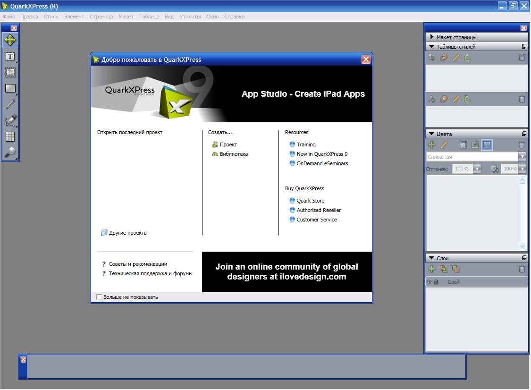Open the opacity percentage dropdown
This screenshot has height=390, width=531.
click(x=523, y=169)
